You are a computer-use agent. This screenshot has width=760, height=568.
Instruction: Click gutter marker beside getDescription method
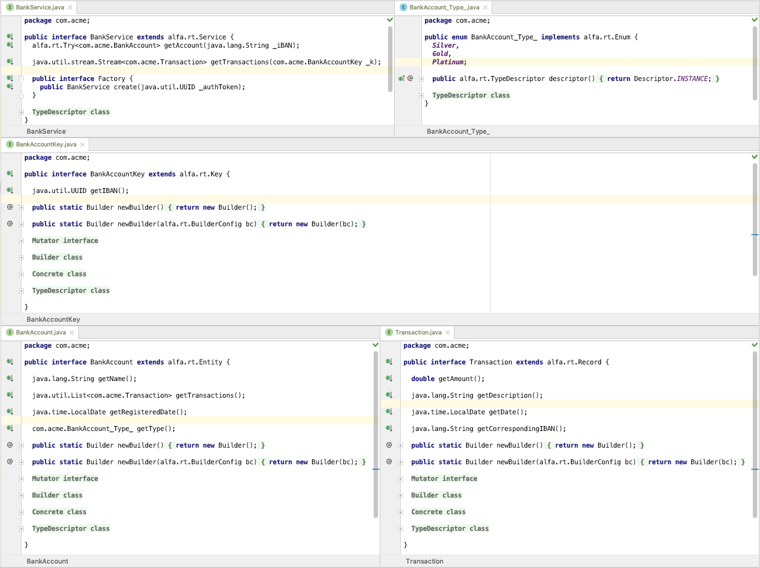389,395
